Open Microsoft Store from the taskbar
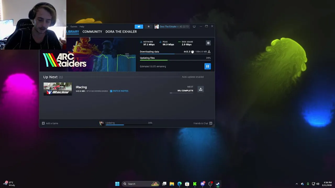Image resolution: width=335 pixels, height=188 pixels. click(187, 184)
